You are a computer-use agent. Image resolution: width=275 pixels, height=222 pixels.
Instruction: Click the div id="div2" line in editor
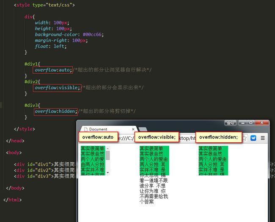(44, 170)
